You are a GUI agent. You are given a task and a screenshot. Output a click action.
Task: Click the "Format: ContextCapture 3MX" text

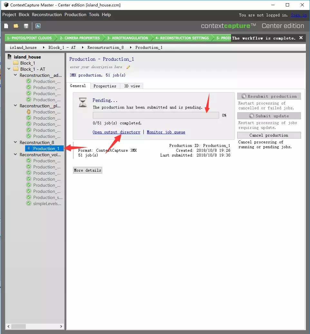(107, 150)
